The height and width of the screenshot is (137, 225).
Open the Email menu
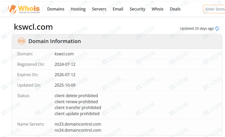[x=118, y=9]
